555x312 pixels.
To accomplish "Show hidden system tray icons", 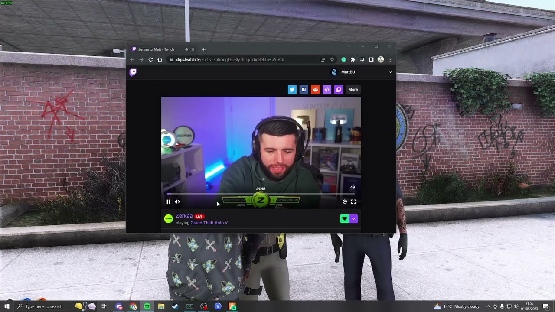I will tap(488, 306).
